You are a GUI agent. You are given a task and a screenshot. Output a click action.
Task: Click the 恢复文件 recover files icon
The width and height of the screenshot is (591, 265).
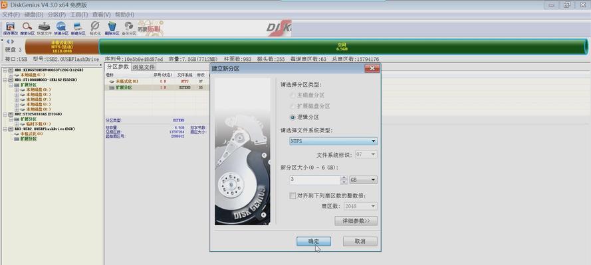point(44,28)
